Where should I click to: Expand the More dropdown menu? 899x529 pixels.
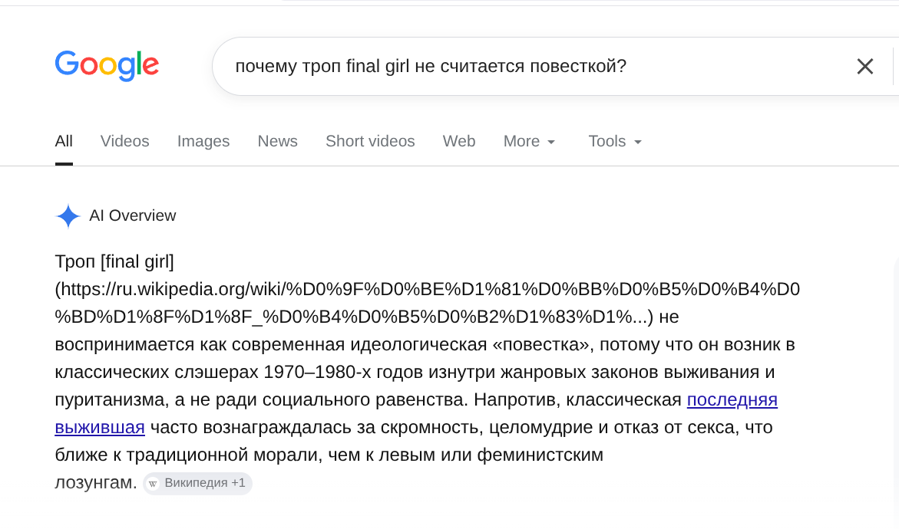pyautogui.click(x=529, y=141)
